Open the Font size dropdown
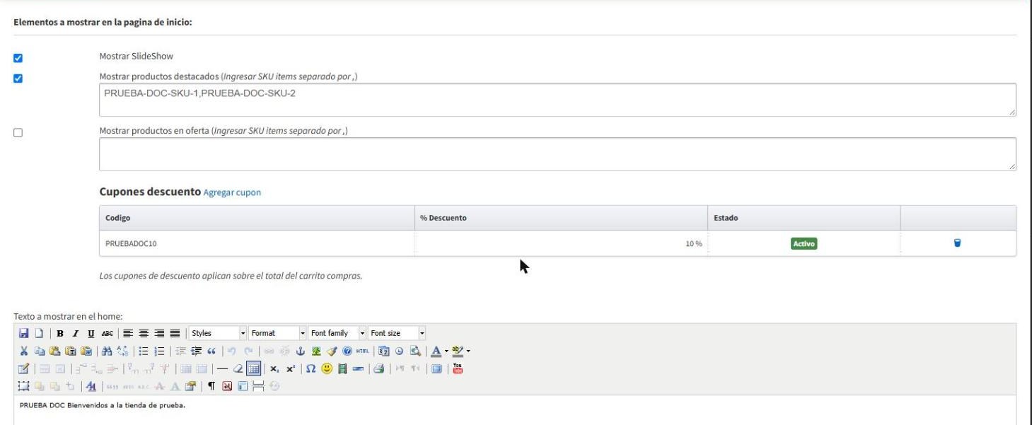1032x425 pixels. 397,333
